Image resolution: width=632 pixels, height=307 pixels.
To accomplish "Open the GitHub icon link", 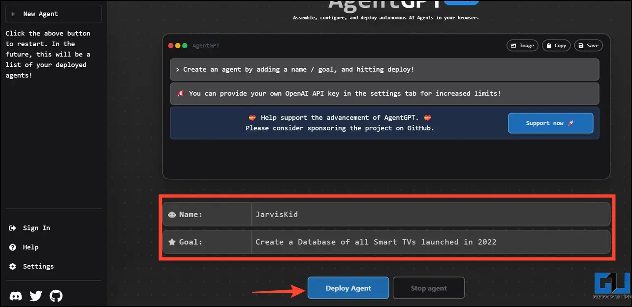I will 56,296.
